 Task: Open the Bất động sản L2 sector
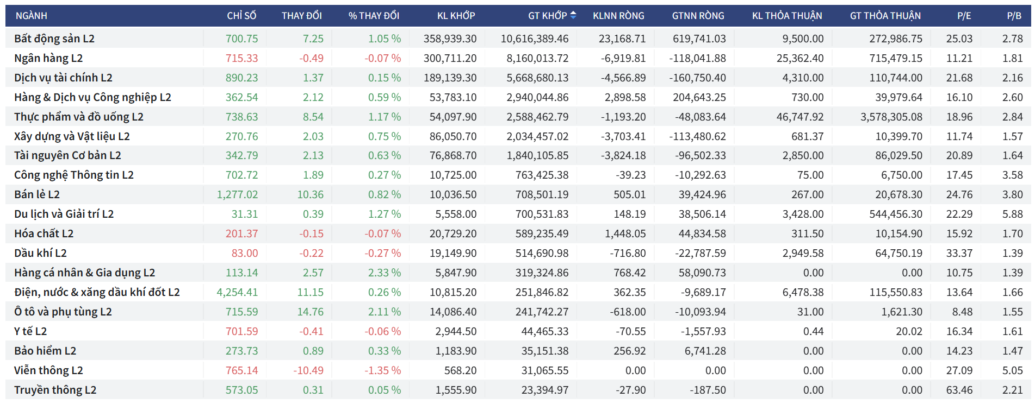coord(54,39)
